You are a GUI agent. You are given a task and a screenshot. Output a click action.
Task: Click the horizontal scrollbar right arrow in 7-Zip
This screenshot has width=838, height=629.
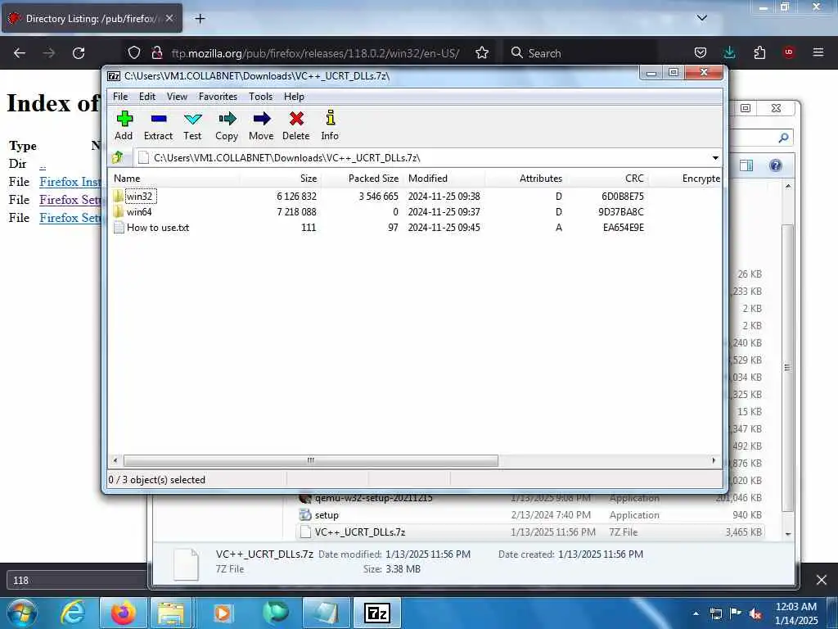pyautogui.click(x=714, y=460)
